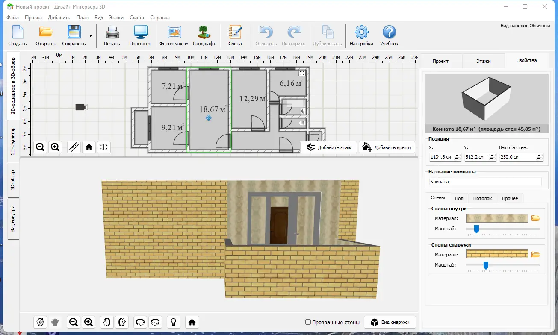
Task: Click the Масштаб slider for Стены внутри
Action: (476, 229)
